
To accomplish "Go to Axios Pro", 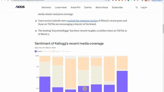I will [x=76, y=7].
